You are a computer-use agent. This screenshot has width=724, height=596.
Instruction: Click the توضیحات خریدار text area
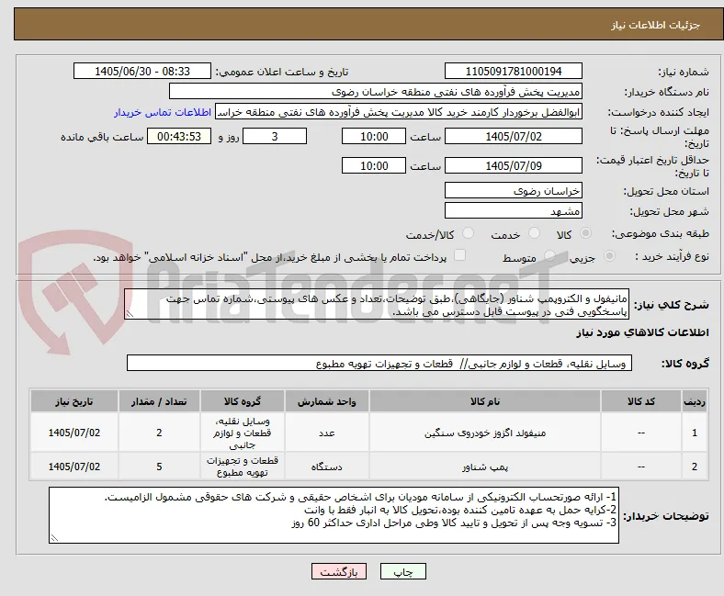tap(334, 515)
